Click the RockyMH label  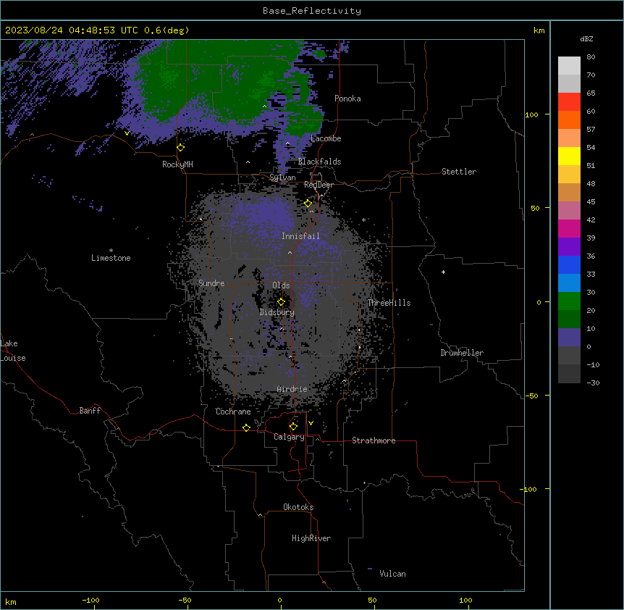coord(177,164)
